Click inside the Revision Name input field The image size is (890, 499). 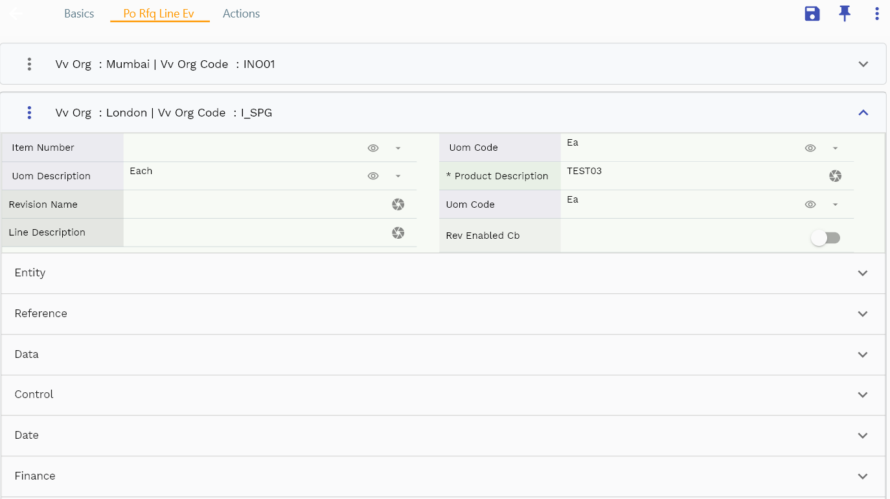[x=259, y=204]
